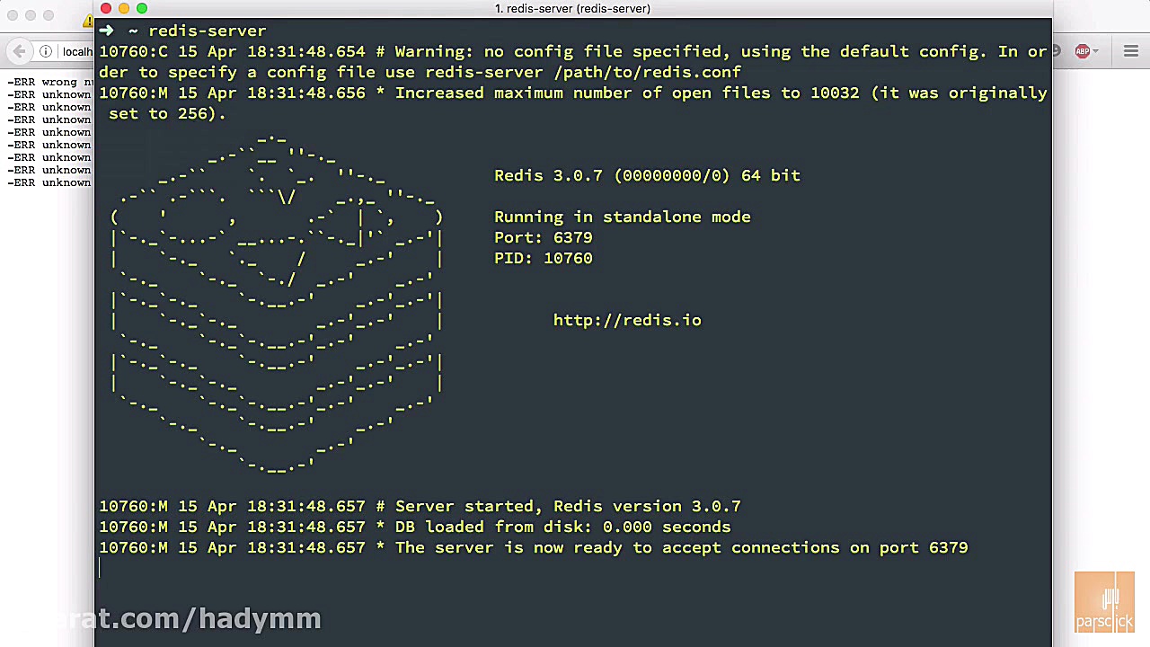Click the terminal title "1. redis-server (redis-server)"

572,8
